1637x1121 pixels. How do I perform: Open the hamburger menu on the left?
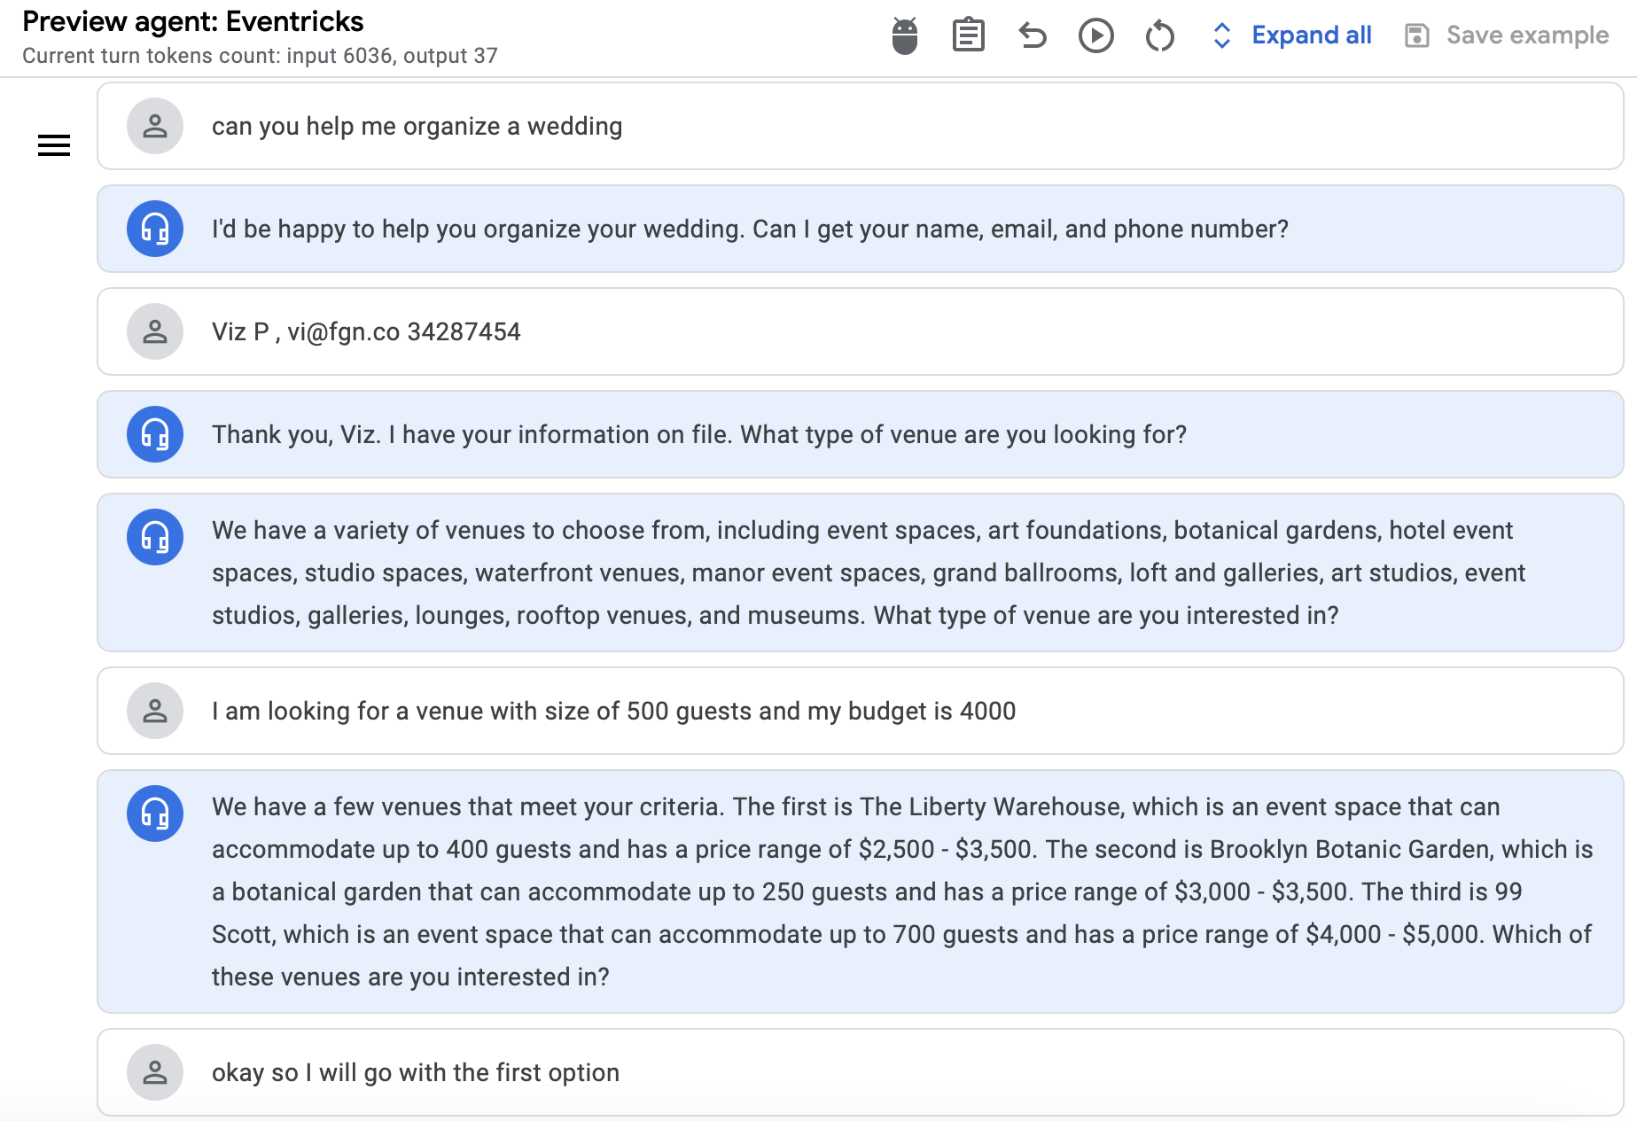pos(54,145)
